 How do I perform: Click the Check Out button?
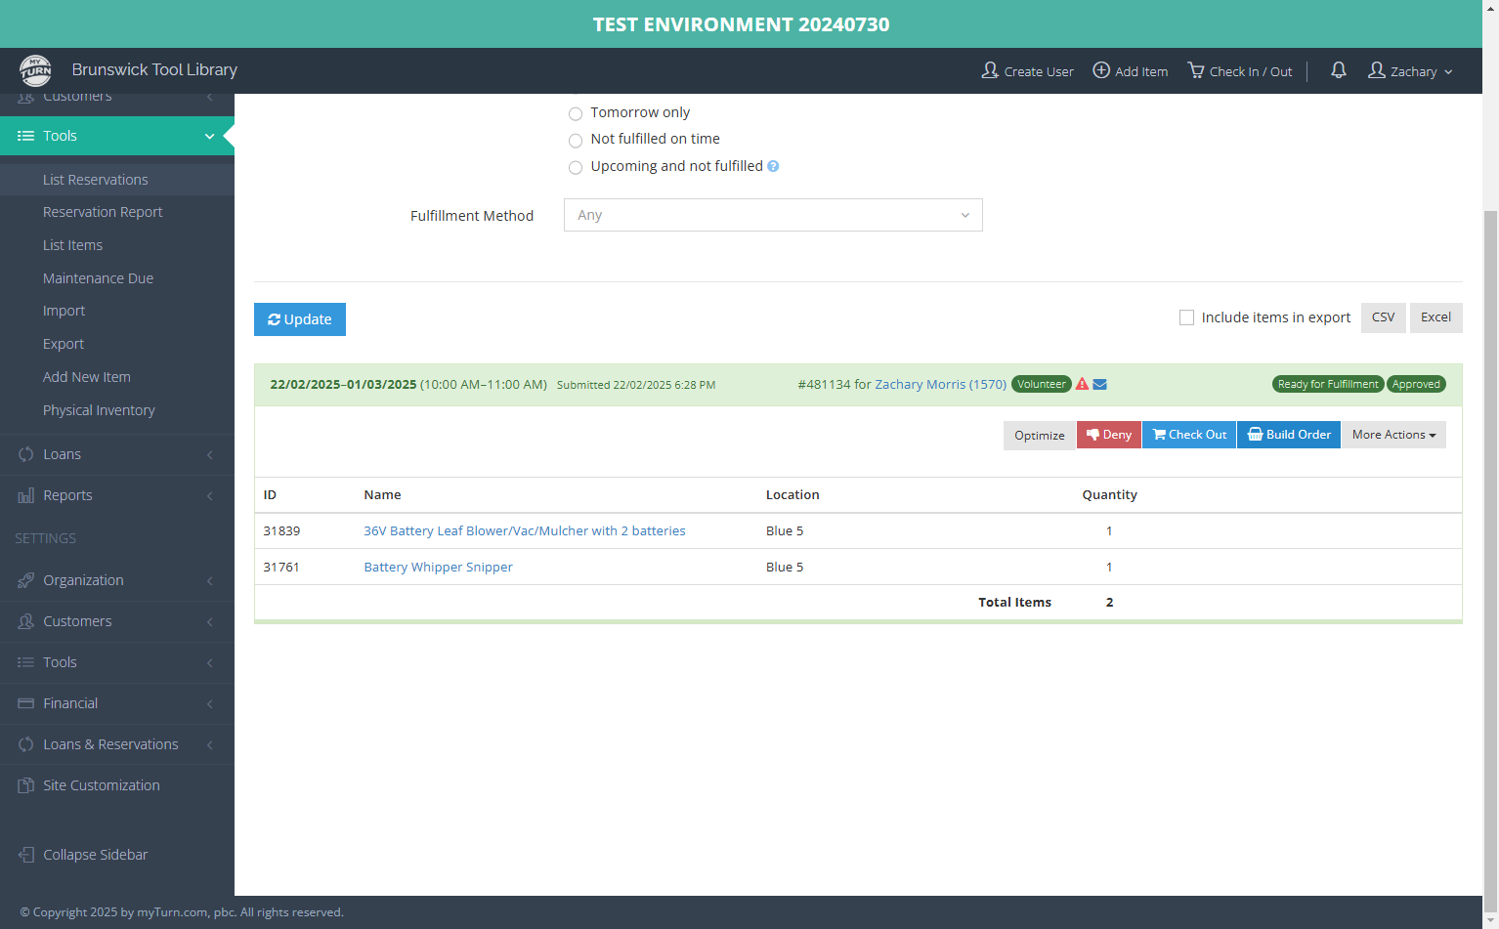1189,435
